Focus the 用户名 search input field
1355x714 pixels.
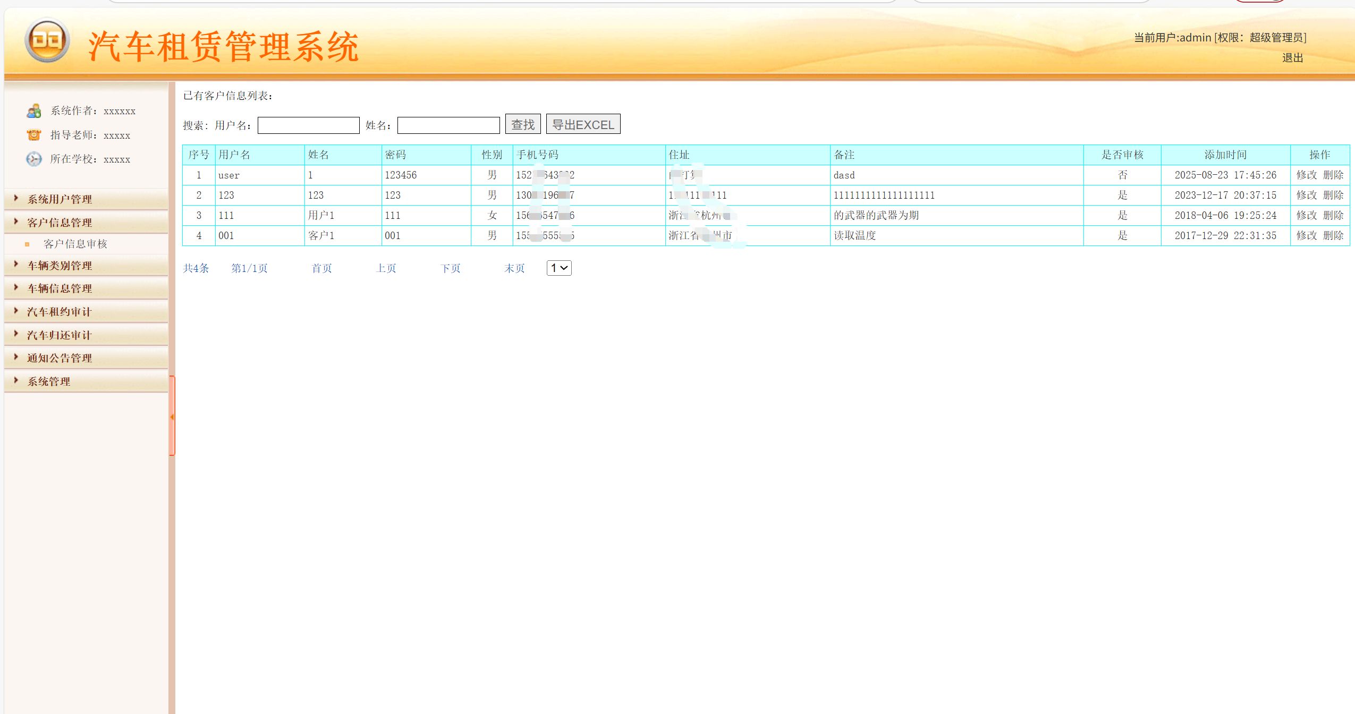[309, 125]
